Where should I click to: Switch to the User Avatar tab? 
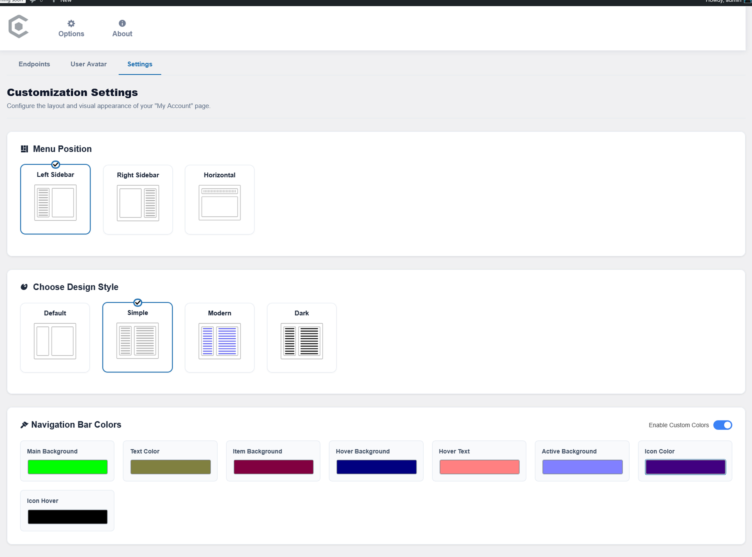pyautogui.click(x=88, y=64)
